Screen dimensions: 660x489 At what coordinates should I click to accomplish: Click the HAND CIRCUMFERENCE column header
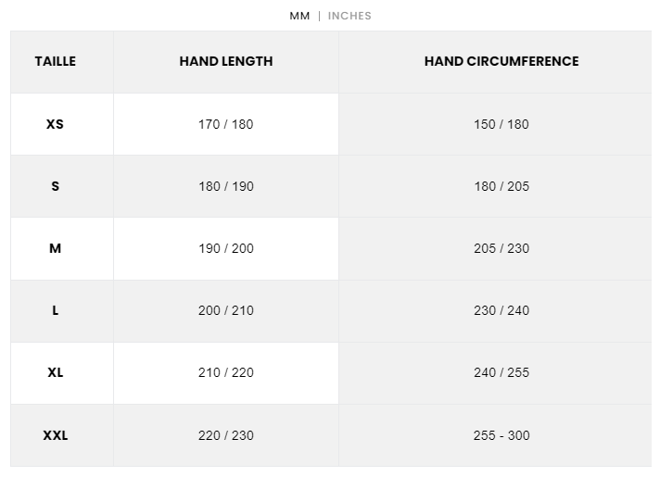(501, 61)
